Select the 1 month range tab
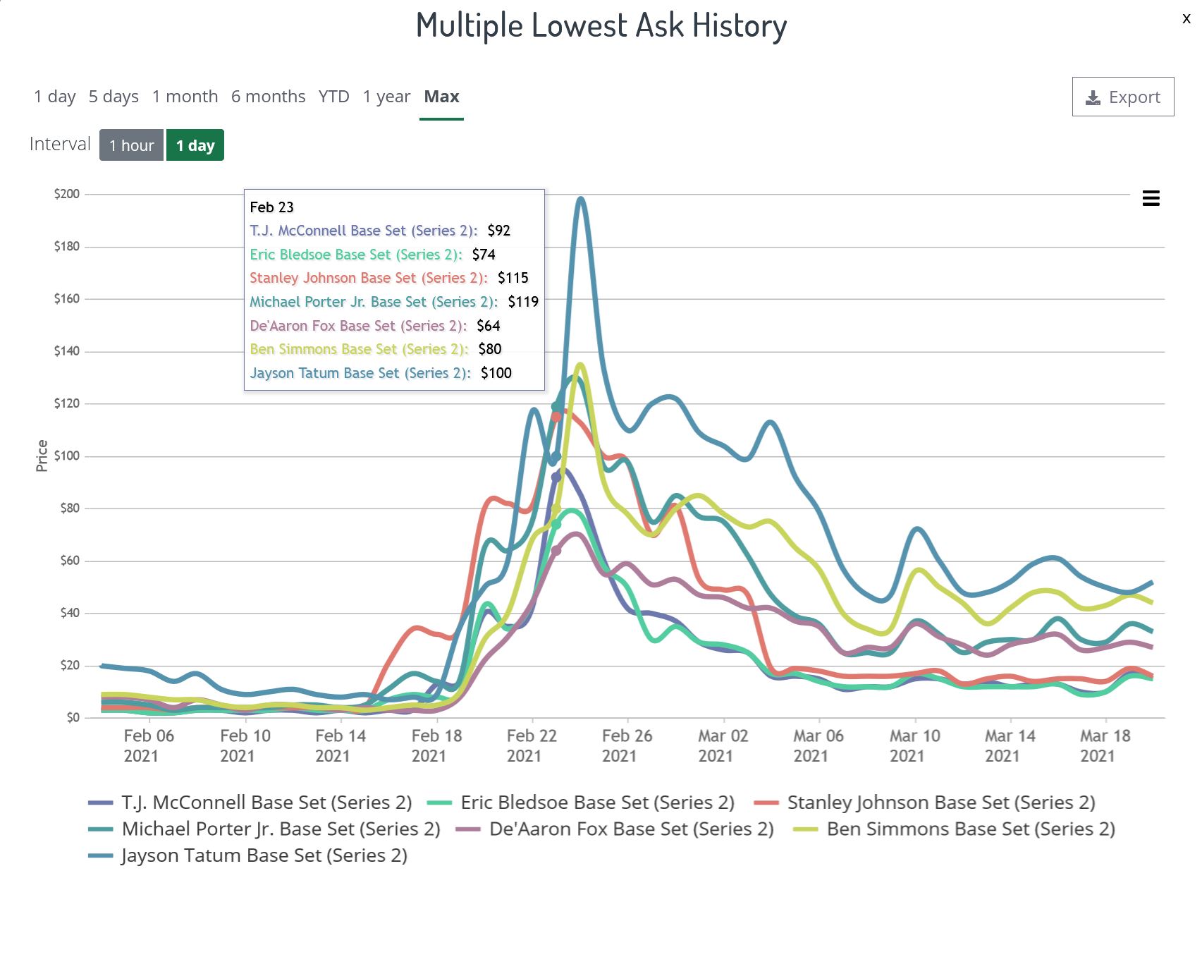1202x957 pixels. coord(185,97)
